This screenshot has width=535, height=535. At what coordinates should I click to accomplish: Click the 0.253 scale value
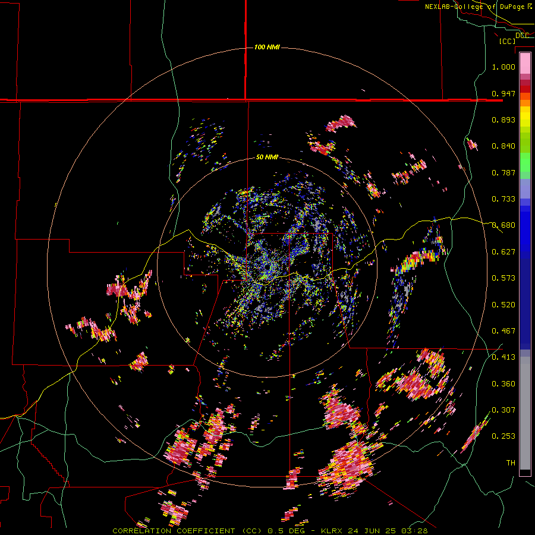click(503, 436)
